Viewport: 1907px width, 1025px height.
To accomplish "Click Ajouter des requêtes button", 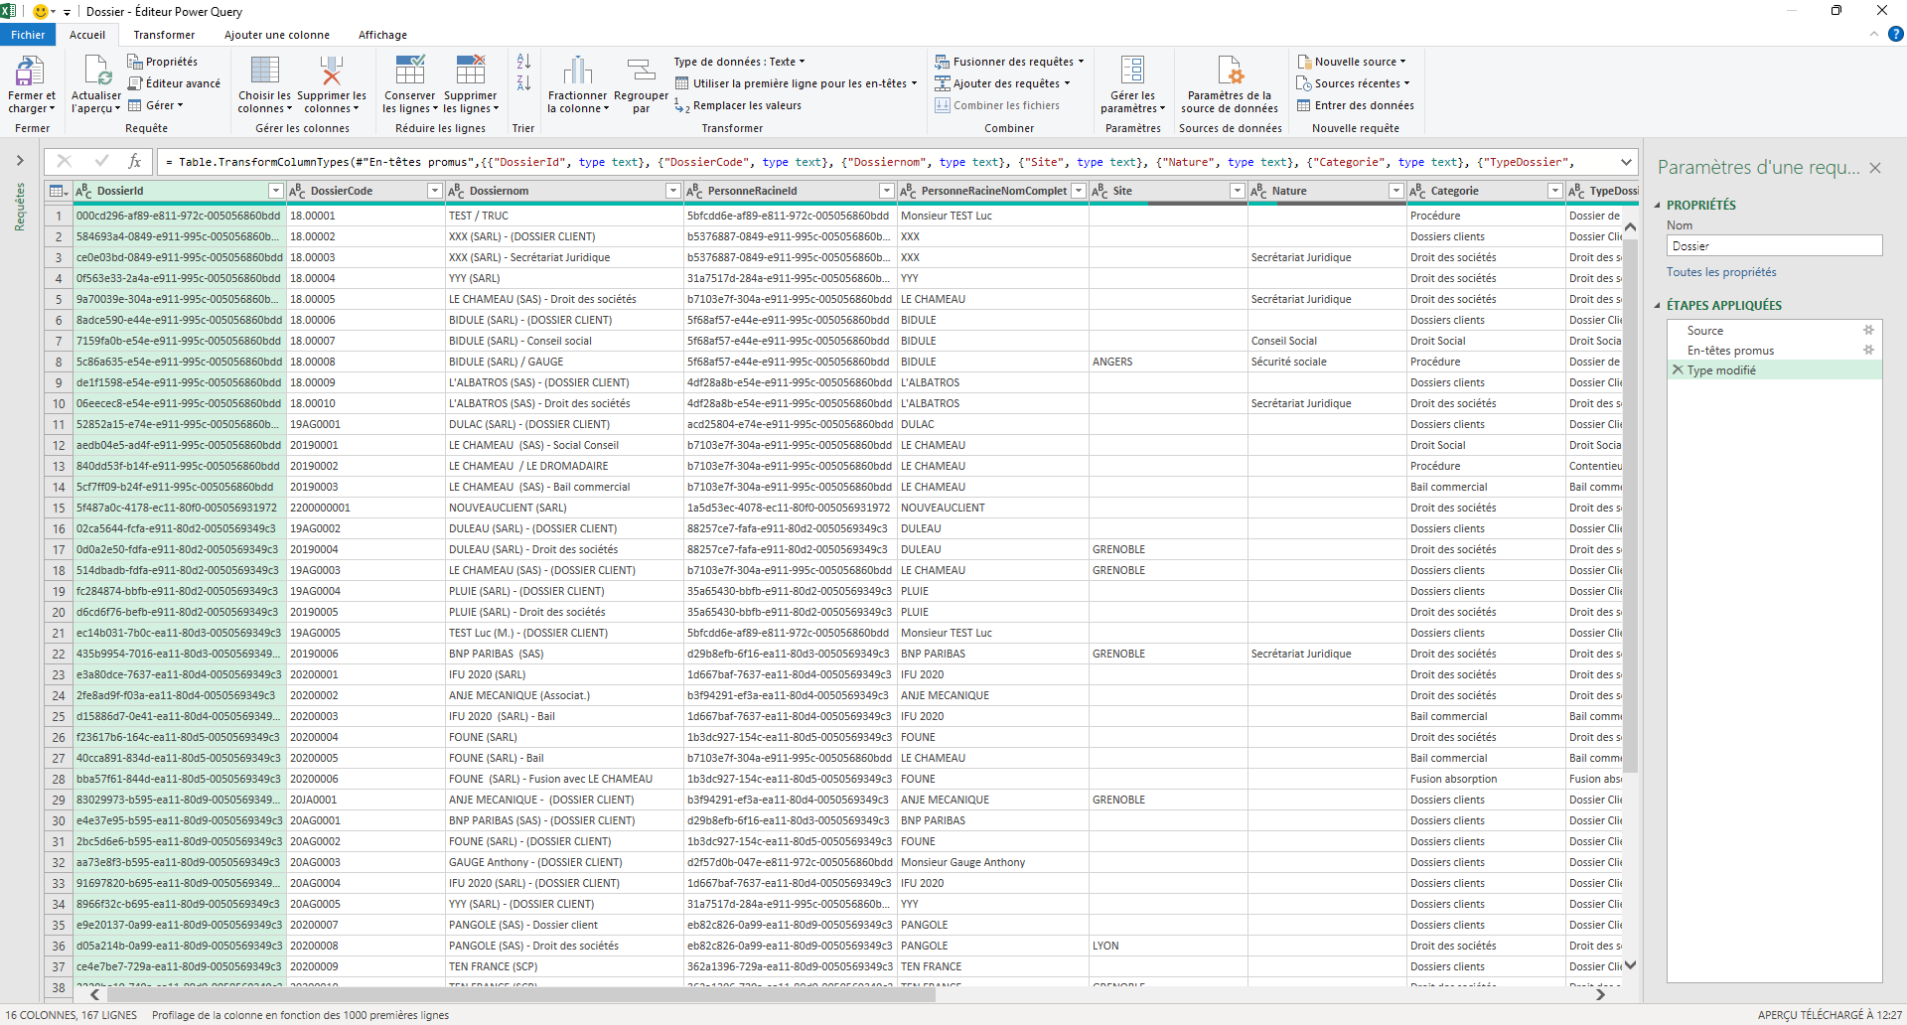I will click(1002, 83).
